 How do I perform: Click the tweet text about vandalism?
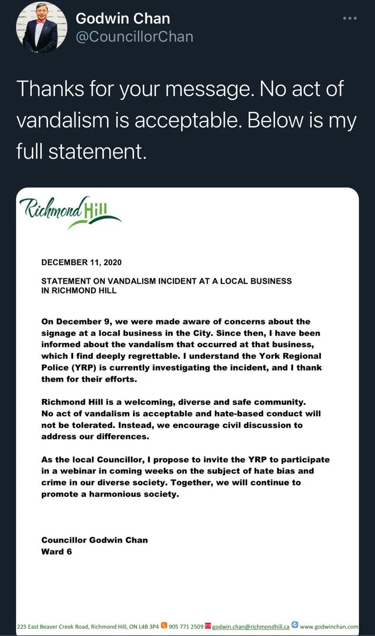click(186, 120)
